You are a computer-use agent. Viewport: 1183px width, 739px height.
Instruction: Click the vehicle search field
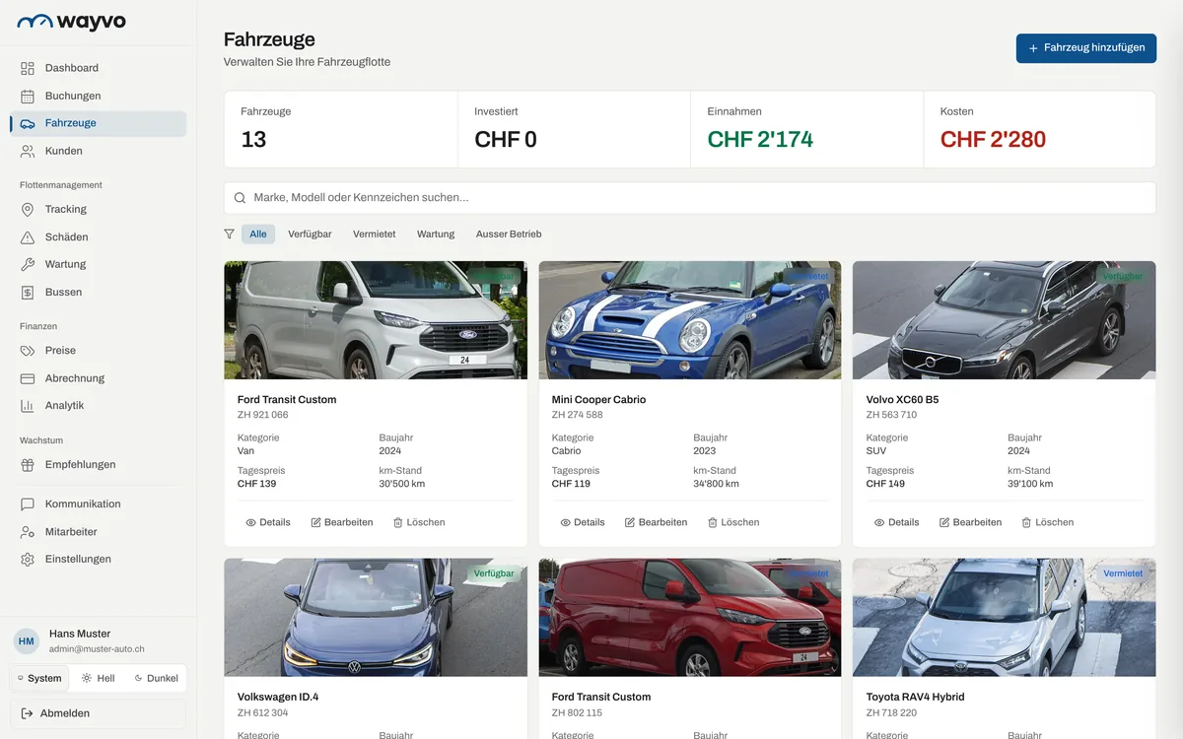pos(689,198)
